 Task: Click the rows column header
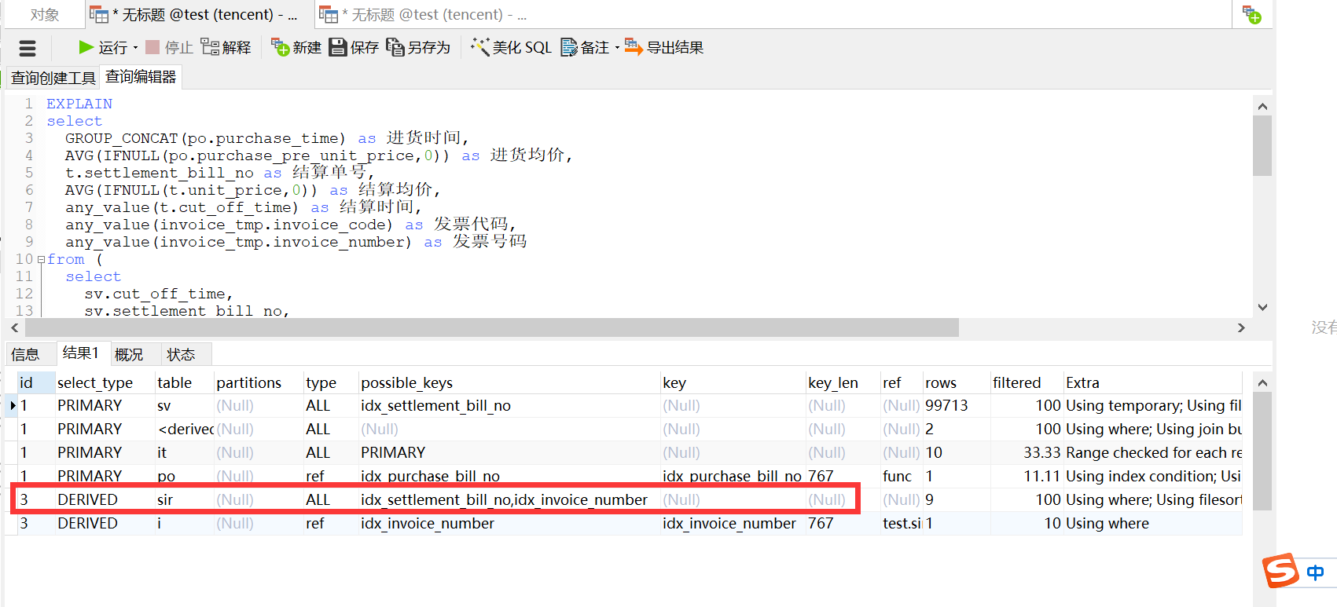pos(957,382)
